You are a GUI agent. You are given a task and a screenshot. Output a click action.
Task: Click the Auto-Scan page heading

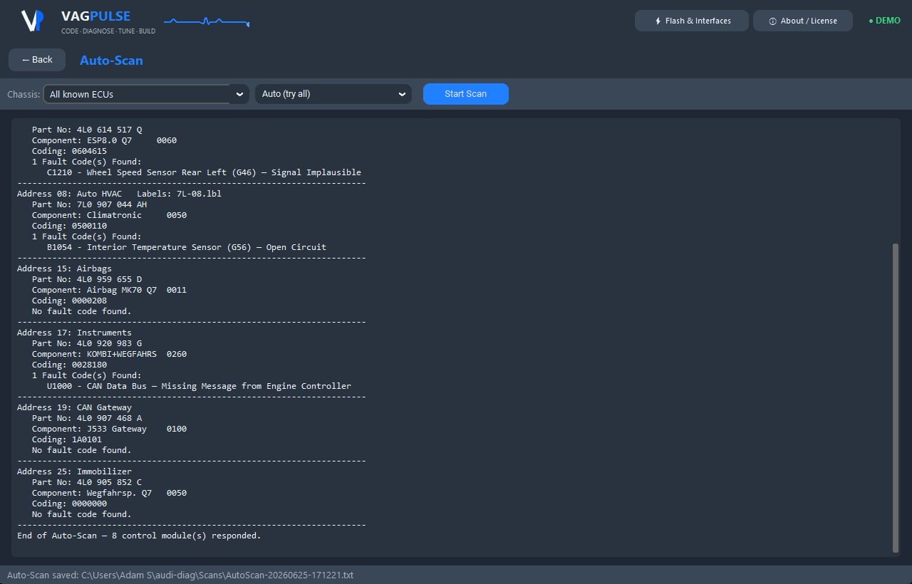111,61
